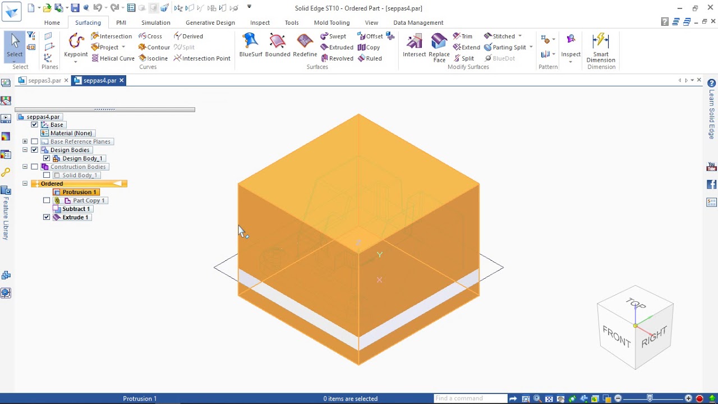
Task: Create a Swept surface
Action: pyautogui.click(x=333, y=36)
